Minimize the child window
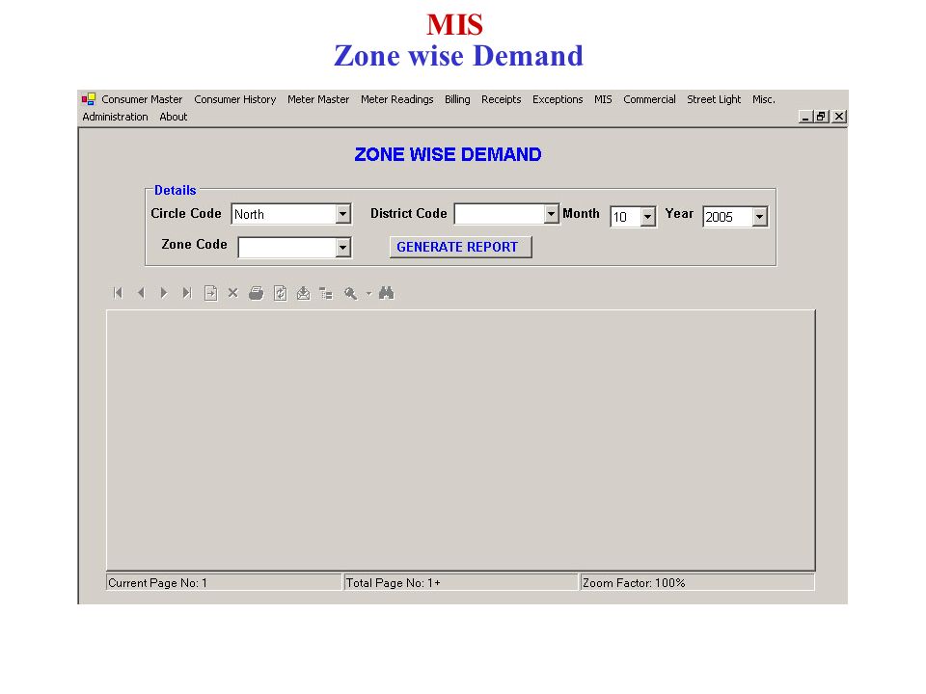926x694 pixels. pos(804,117)
